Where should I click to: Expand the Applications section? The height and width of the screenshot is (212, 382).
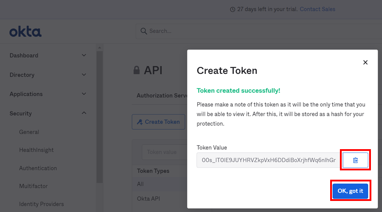[84, 94]
